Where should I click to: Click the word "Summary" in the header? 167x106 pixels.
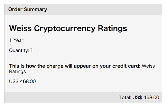pyautogui.click(x=35, y=10)
